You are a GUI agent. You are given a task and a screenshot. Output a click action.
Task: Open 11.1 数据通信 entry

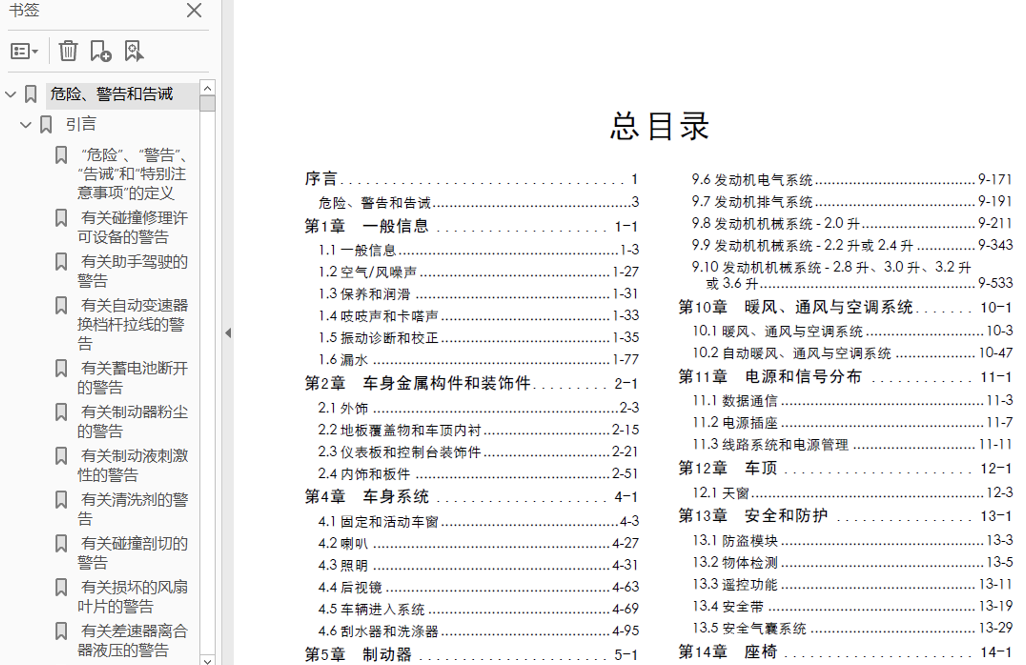(852, 401)
